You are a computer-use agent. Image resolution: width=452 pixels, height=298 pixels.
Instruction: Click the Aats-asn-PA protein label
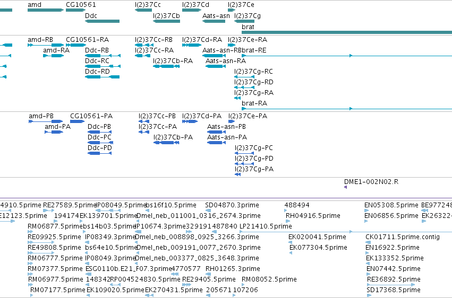227,137
